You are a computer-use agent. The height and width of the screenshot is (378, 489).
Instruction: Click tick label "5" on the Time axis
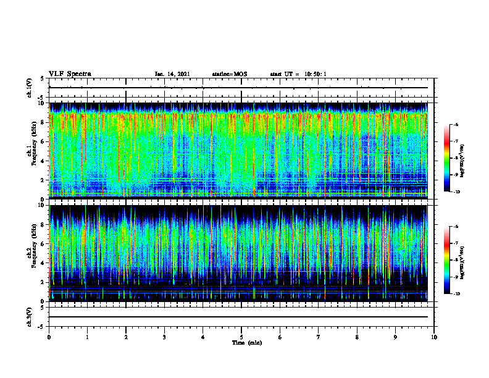pyautogui.click(x=241, y=337)
